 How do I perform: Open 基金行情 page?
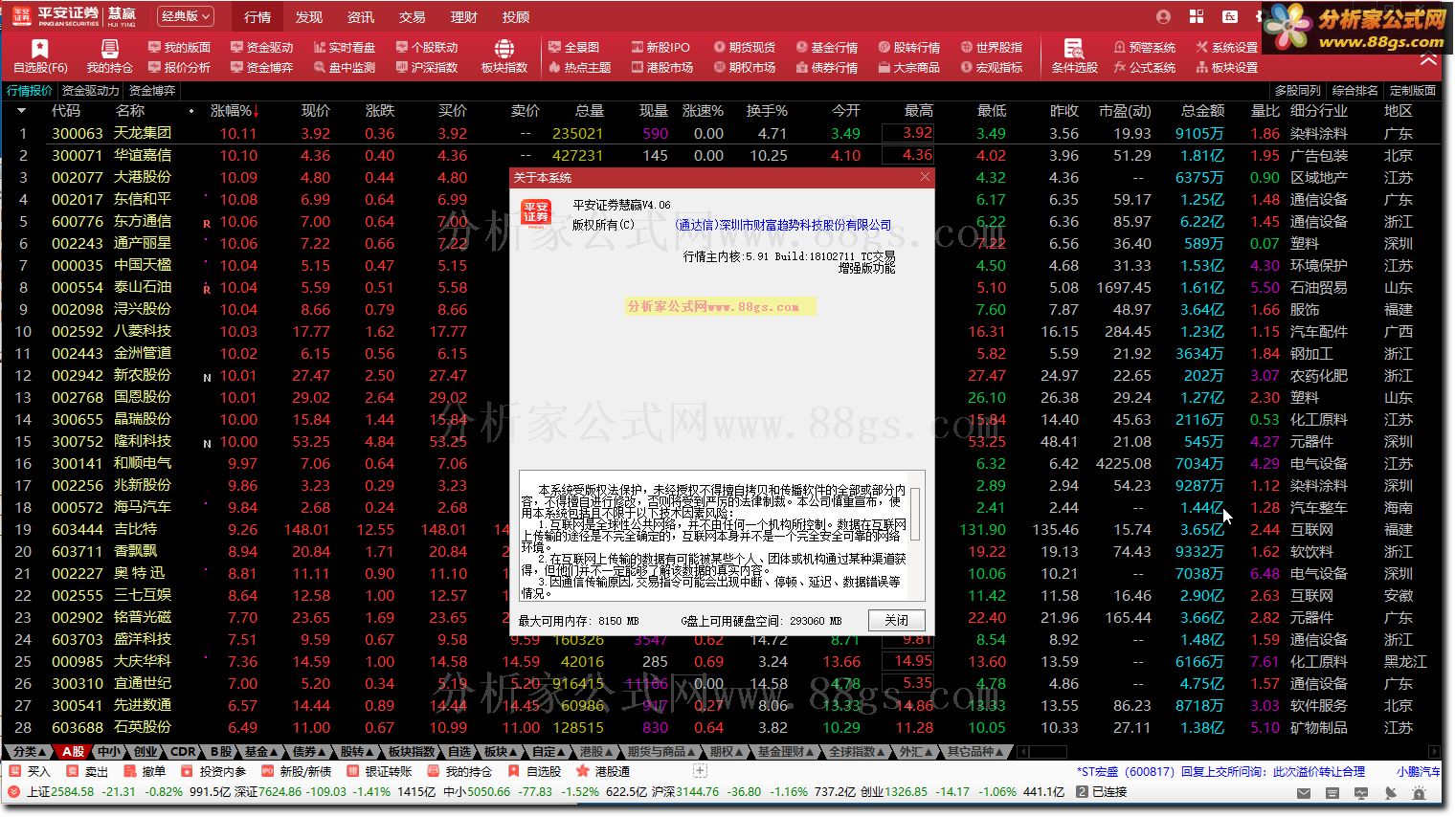tap(826, 47)
